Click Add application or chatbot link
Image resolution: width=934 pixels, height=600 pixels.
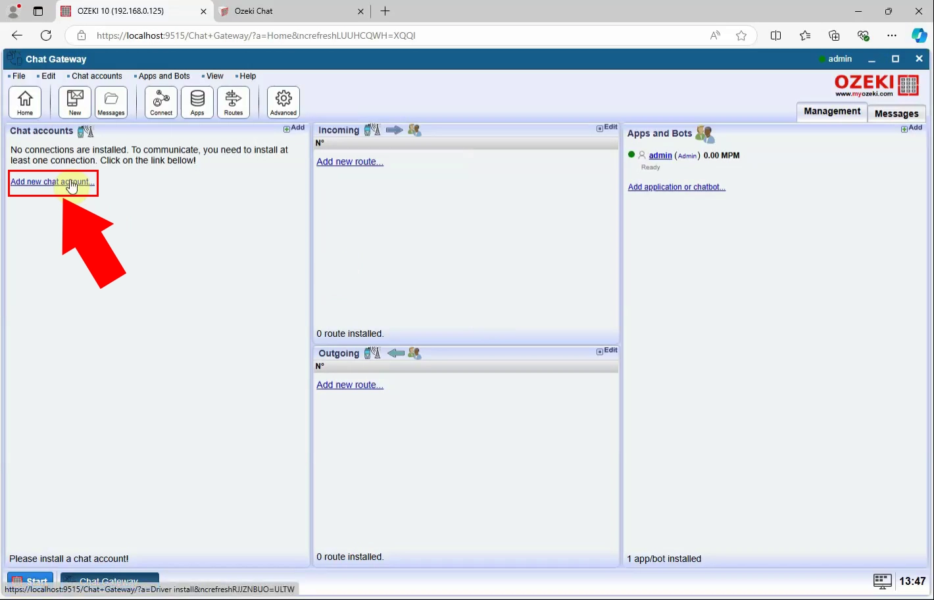(x=677, y=187)
